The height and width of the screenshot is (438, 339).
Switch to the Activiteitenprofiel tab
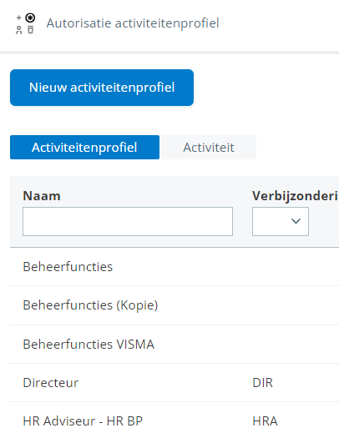(x=84, y=147)
